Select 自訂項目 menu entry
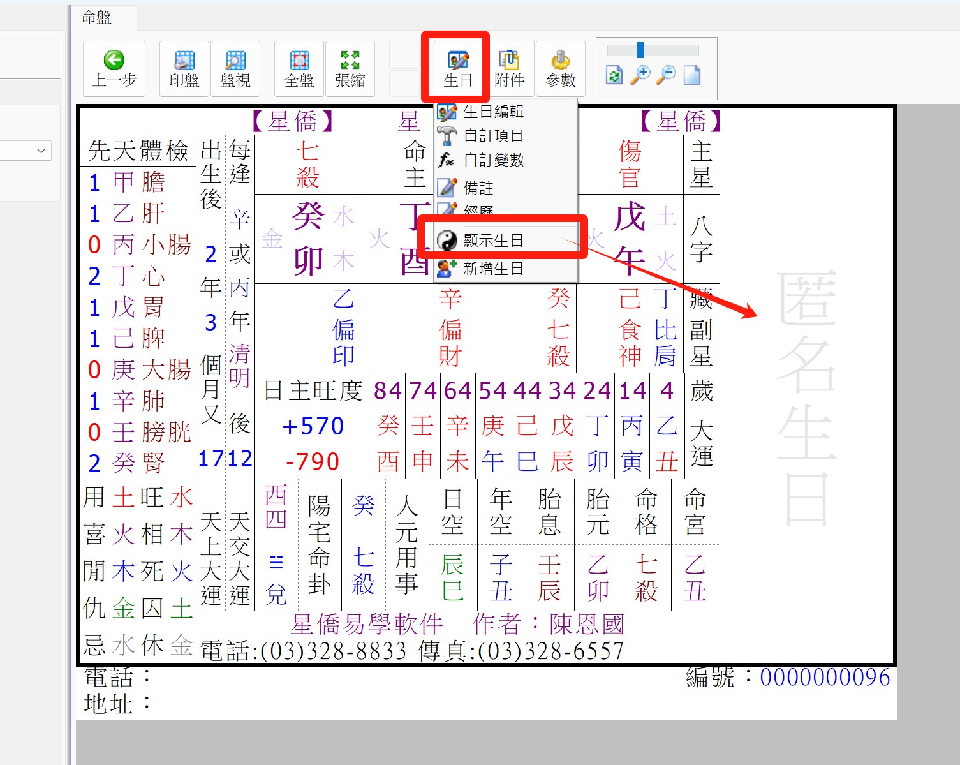This screenshot has width=960, height=765. [493, 136]
